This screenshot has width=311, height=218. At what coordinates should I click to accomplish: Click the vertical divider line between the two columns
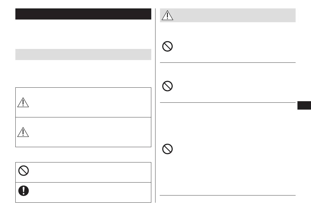coord(155,108)
